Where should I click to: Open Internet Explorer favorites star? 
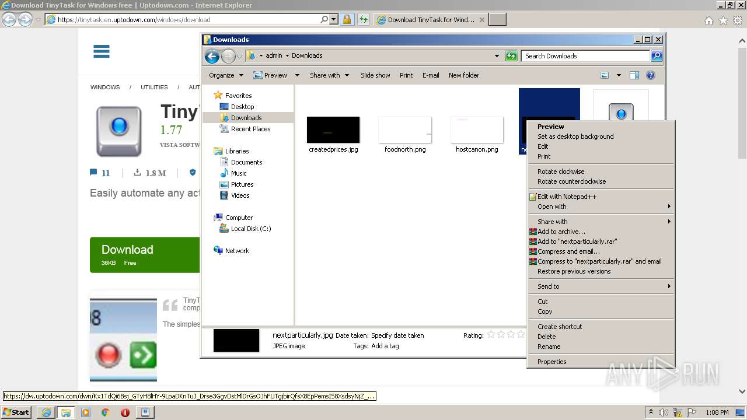[723, 20]
